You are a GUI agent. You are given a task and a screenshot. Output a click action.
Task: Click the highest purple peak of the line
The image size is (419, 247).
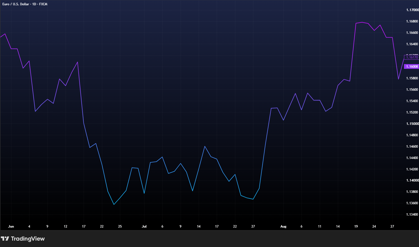click(x=362, y=22)
